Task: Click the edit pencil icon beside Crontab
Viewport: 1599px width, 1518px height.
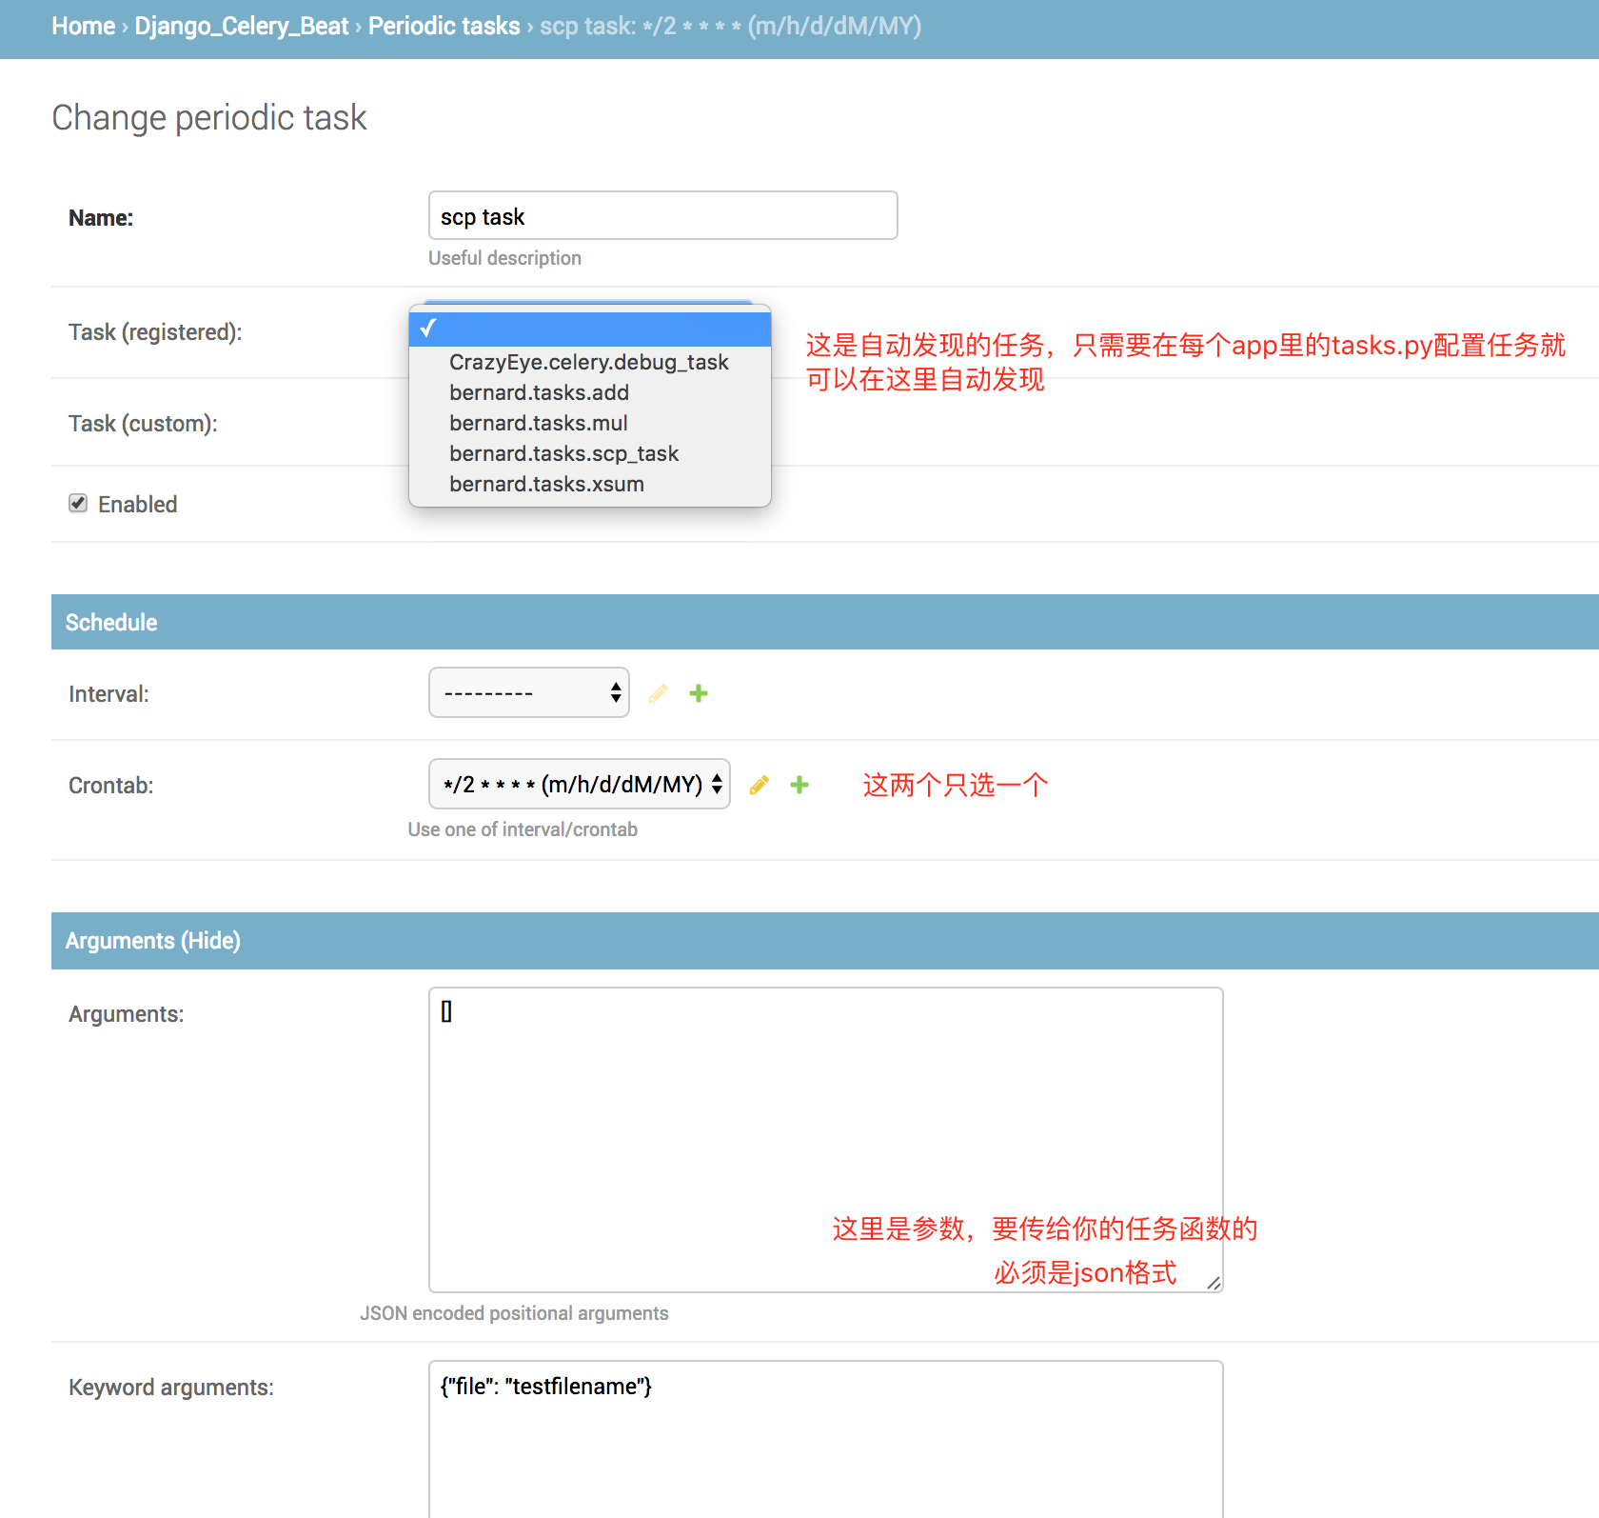Action: coord(759,785)
